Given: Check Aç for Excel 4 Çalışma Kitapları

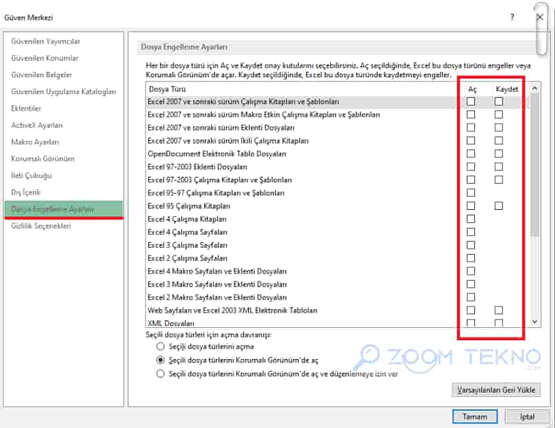Looking at the screenshot, I should (x=471, y=219).
